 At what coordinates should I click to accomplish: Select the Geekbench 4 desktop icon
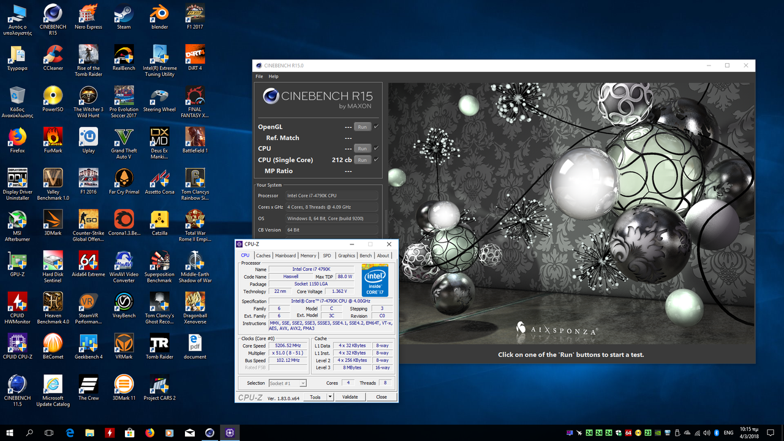tap(88, 346)
